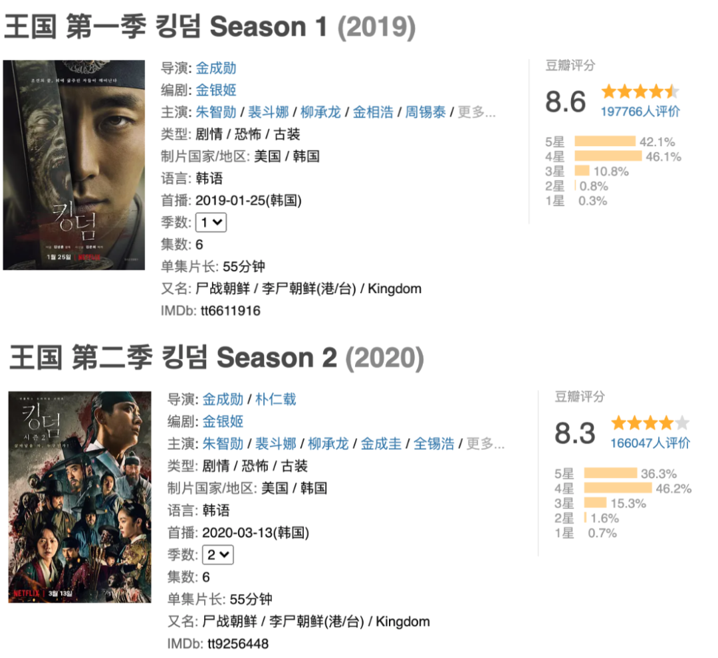Click Season 1's 5星 rating bar

point(605,142)
